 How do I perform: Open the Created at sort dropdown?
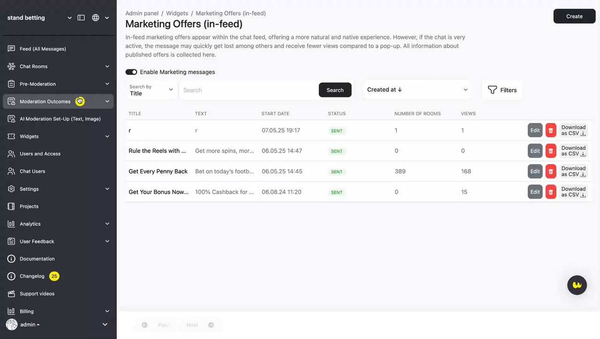click(x=417, y=90)
